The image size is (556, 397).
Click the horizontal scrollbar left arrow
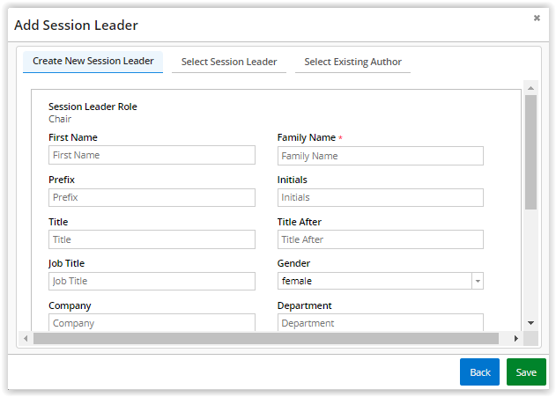26,339
